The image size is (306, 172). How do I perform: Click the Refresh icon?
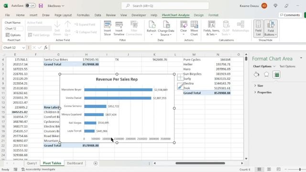(x=152, y=24)
